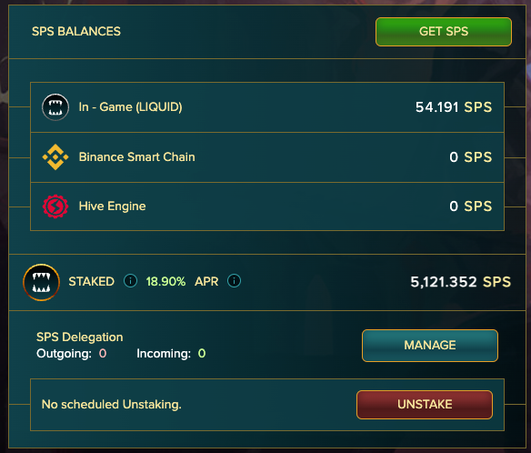Click the red UNSTAKE button
Viewport: 531px width, 453px height.
click(425, 405)
